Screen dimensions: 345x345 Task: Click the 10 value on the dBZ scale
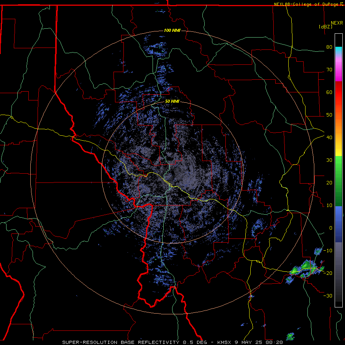tap(329, 205)
